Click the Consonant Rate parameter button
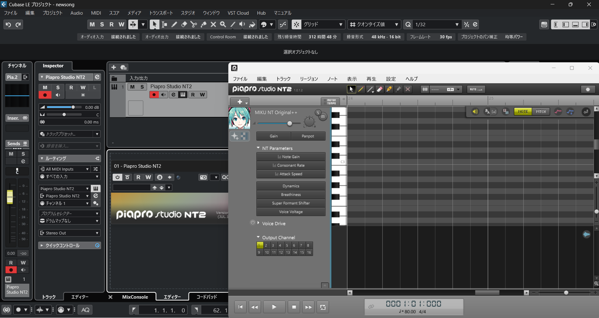Screen dimensions: 599x318 291,165
